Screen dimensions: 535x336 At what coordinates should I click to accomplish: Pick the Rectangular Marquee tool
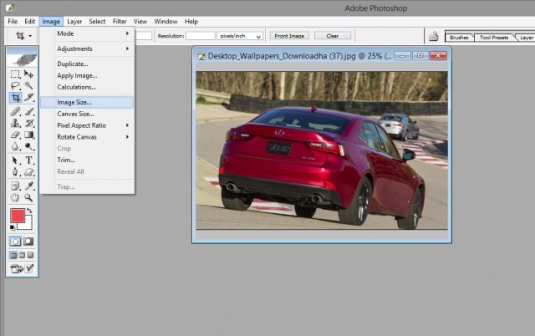click(15, 74)
